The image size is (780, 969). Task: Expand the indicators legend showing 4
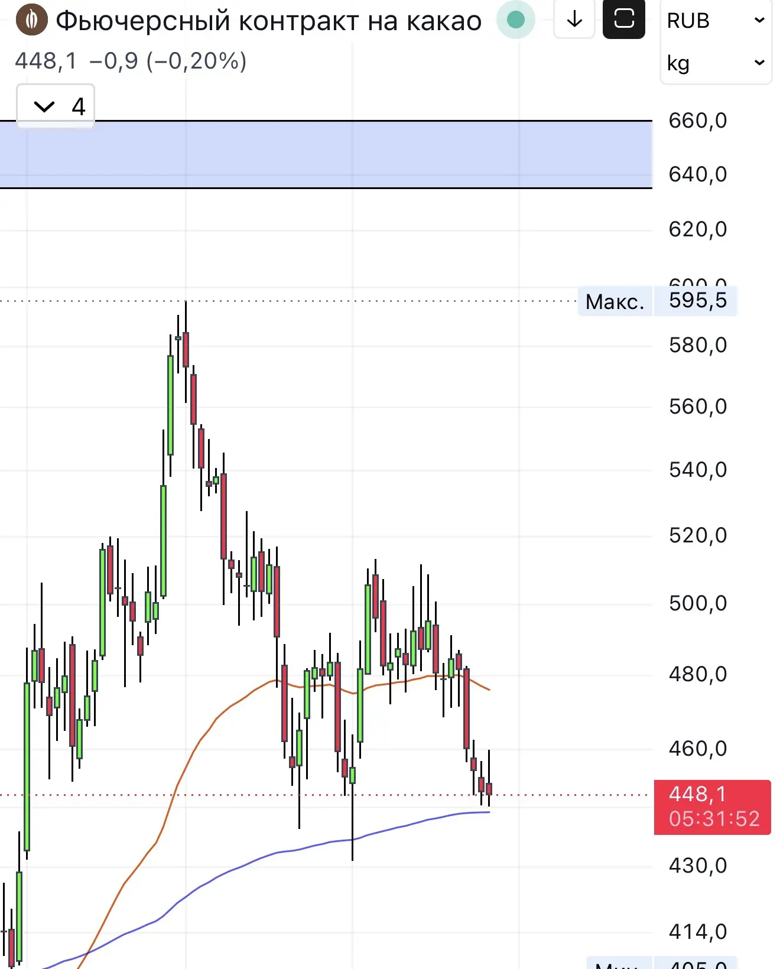click(56, 106)
